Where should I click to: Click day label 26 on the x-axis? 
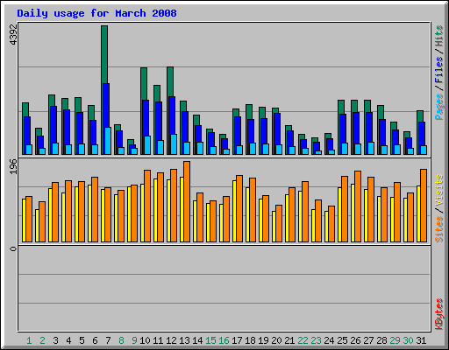click(355, 340)
